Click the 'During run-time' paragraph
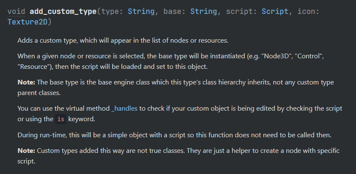The image size is (356, 174). coord(174,135)
